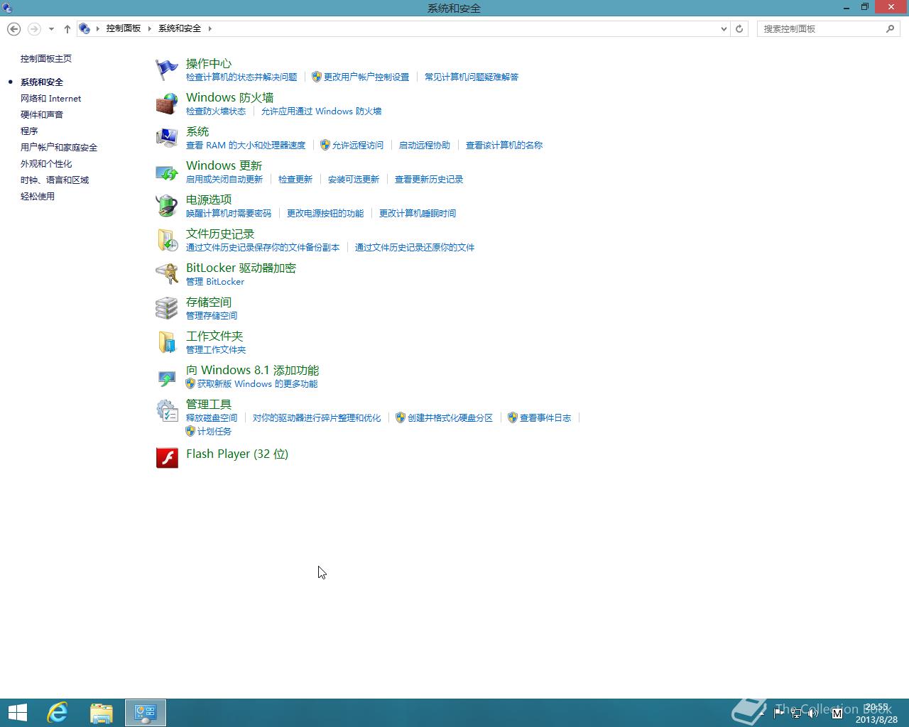Image resolution: width=909 pixels, height=727 pixels.
Task: Click 查看事件日志 link
Action: tap(545, 417)
